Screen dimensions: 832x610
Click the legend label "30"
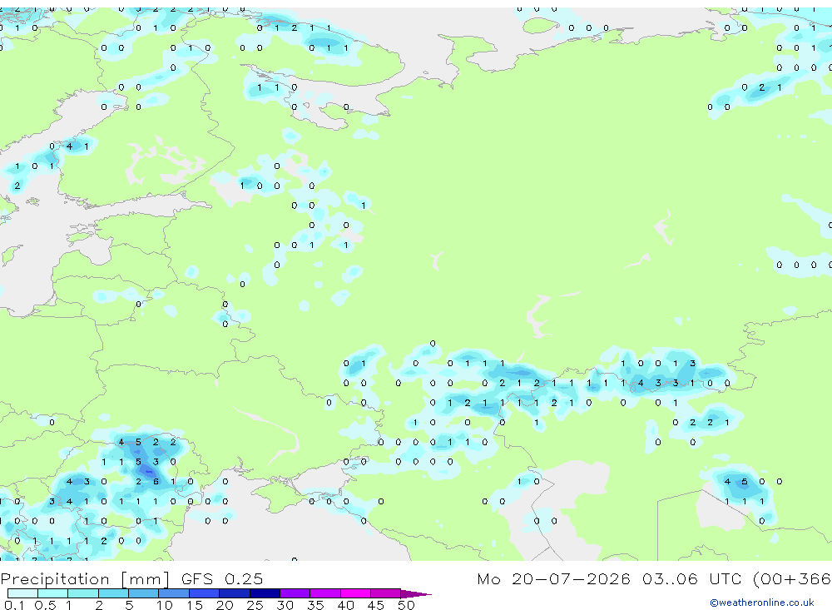coord(285,605)
